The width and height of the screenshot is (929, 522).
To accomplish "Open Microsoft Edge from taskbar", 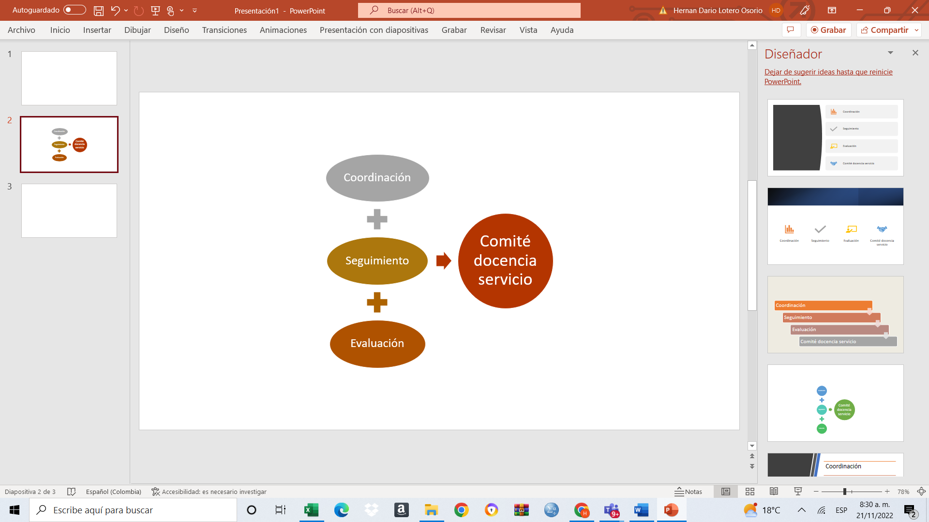I will pyautogui.click(x=341, y=510).
